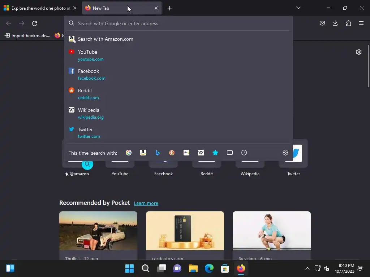The height and width of the screenshot is (277, 370).
Task: Open Windows taskbar Search
Action: click(145, 268)
